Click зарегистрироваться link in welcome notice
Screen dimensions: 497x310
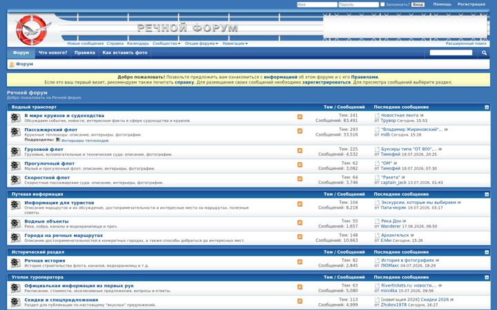point(326,82)
